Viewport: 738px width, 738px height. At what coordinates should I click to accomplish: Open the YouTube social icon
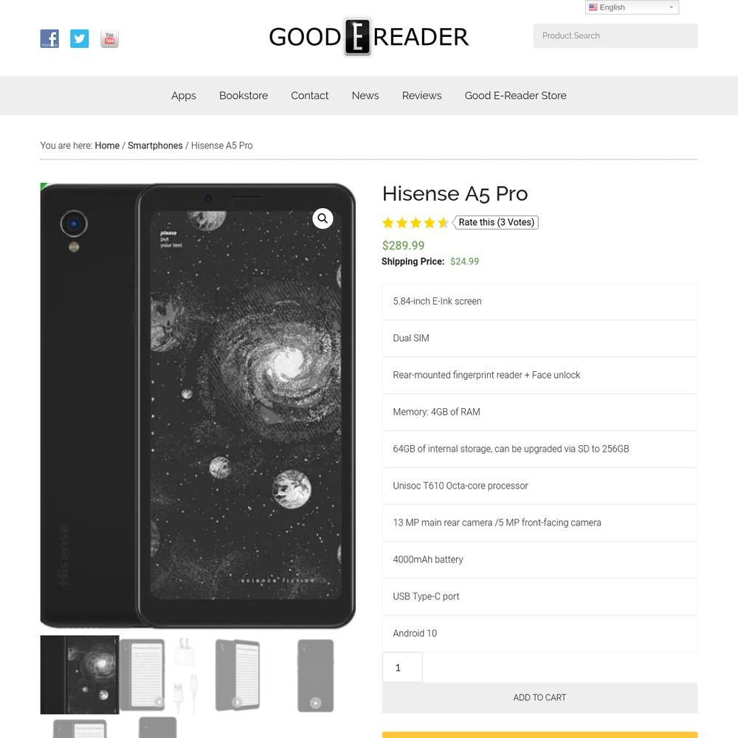(x=110, y=38)
